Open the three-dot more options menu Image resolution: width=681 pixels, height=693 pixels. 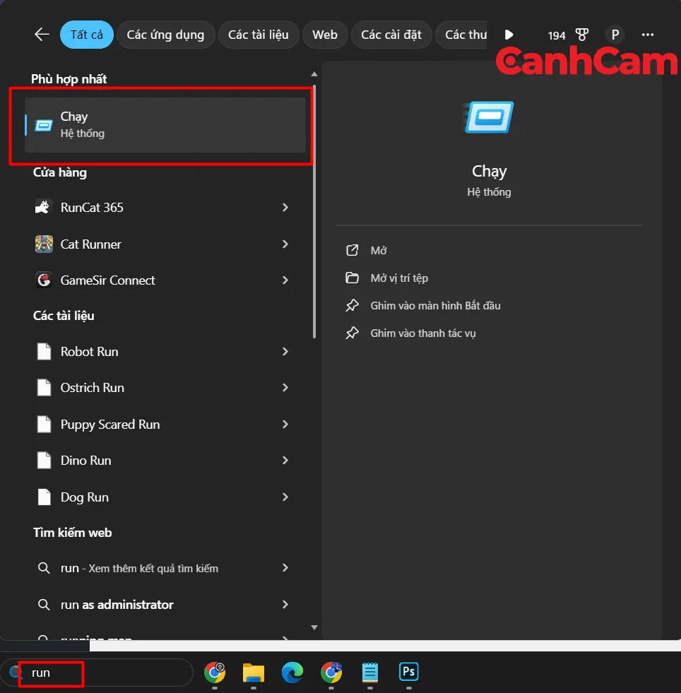point(647,35)
